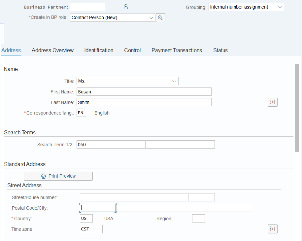
Task: Click the Business Partner input field
Action: click(x=88, y=7)
